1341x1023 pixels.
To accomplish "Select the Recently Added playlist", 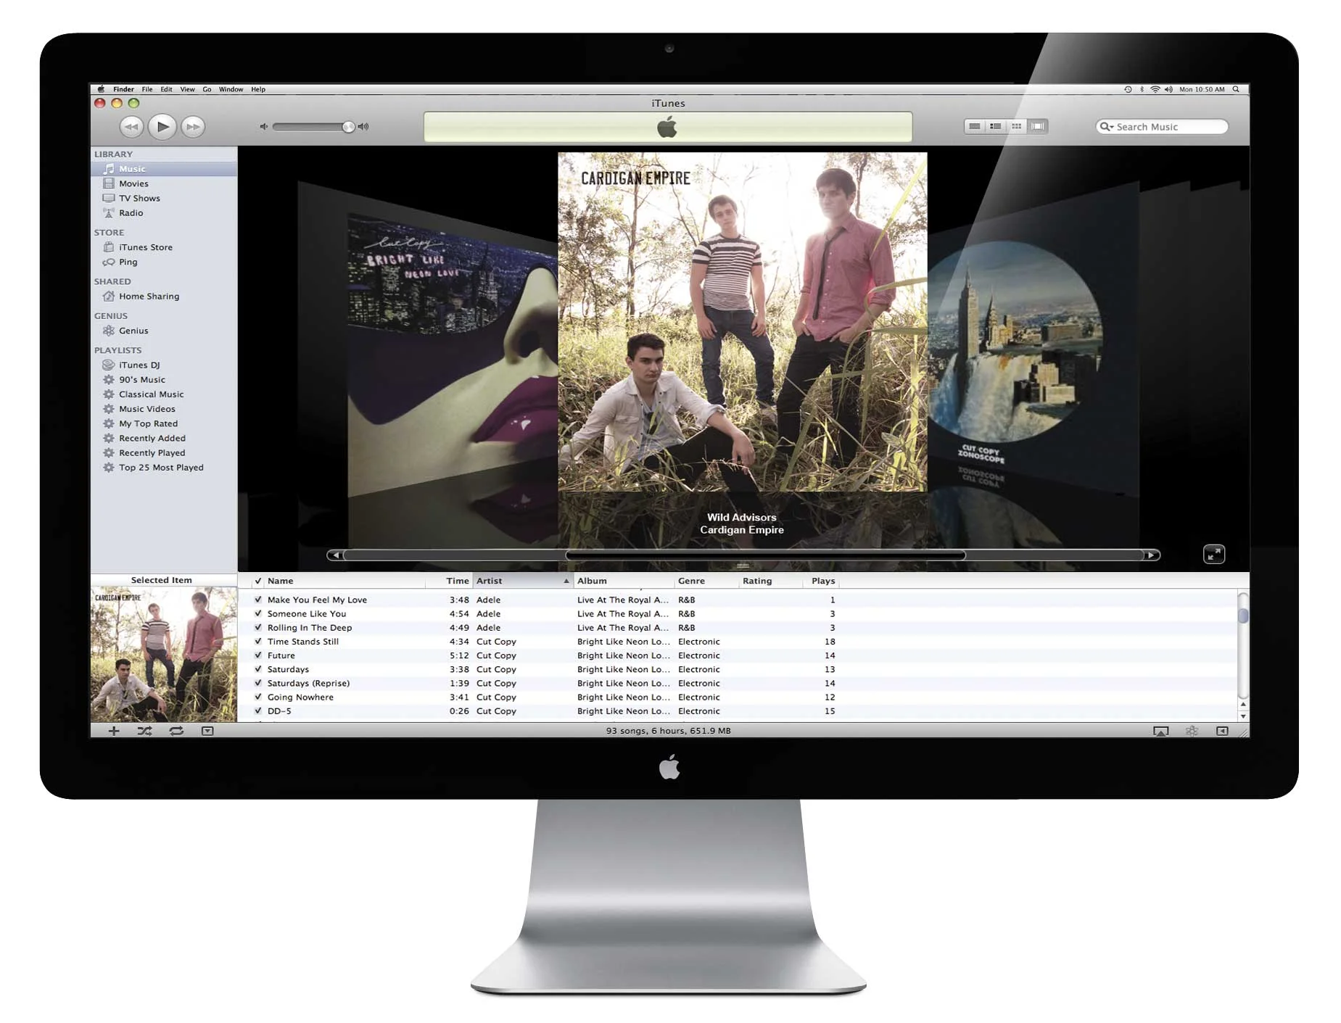I will [164, 438].
